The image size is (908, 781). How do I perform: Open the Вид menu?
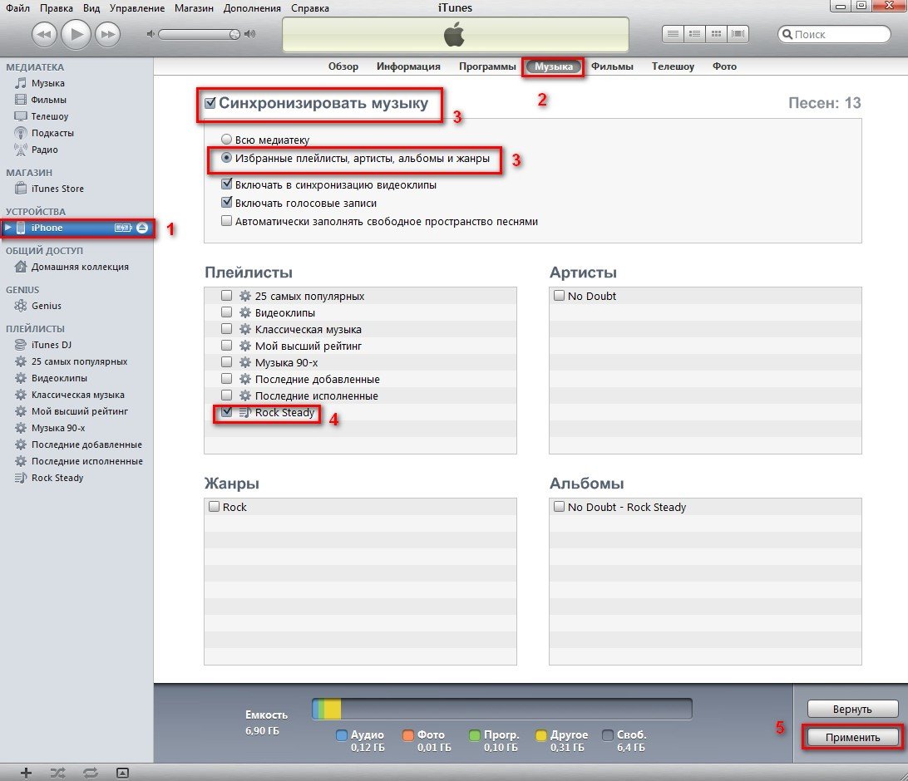(91, 8)
